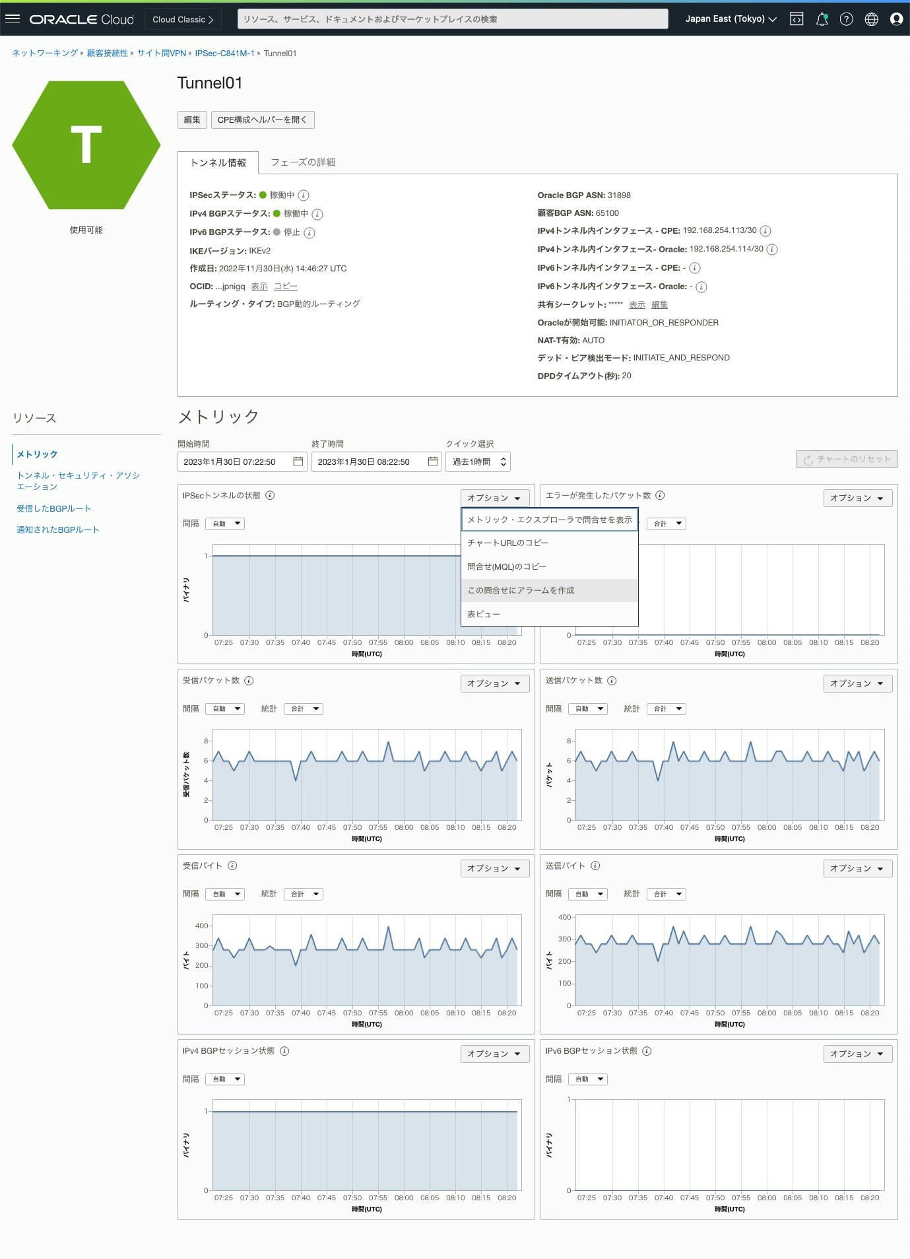Open オプション menu for IPv6 BGP session chart
The width and height of the screenshot is (910, 1259).
pos(858,1054)
